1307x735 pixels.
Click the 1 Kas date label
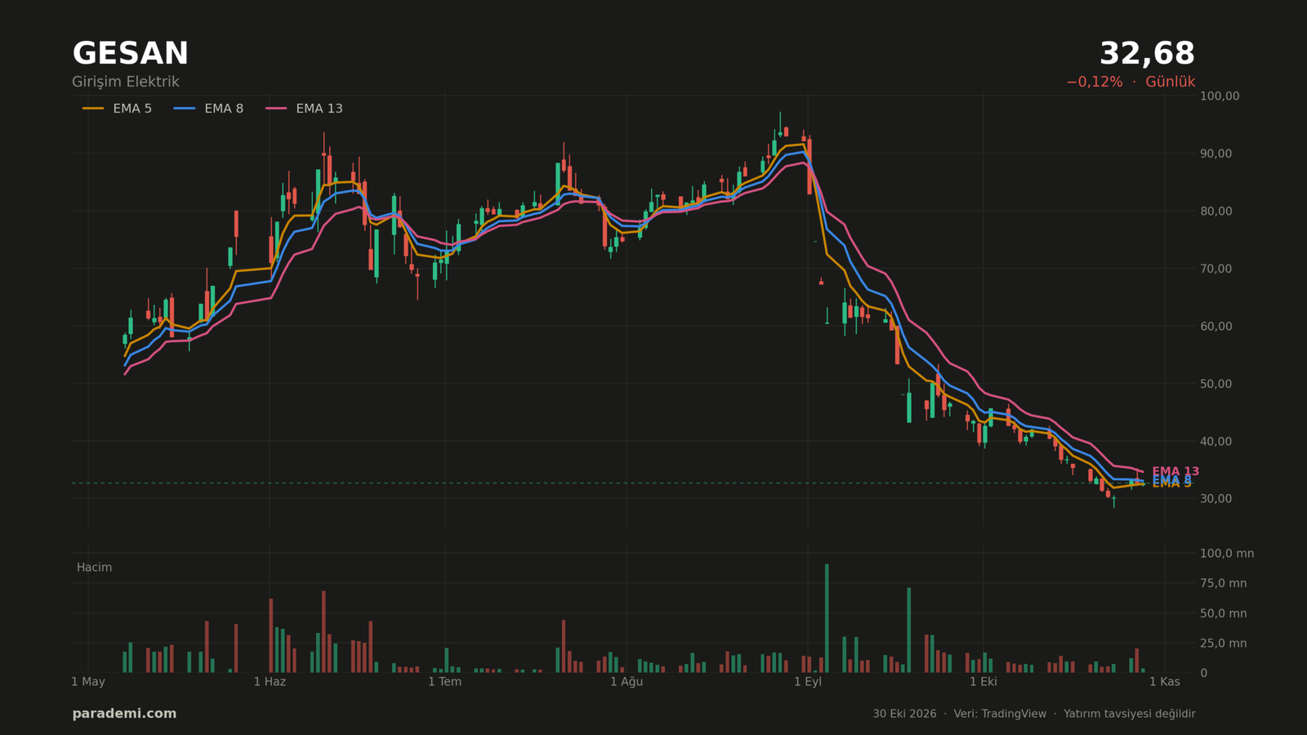pyautogui.click(x=1165, y=682)
